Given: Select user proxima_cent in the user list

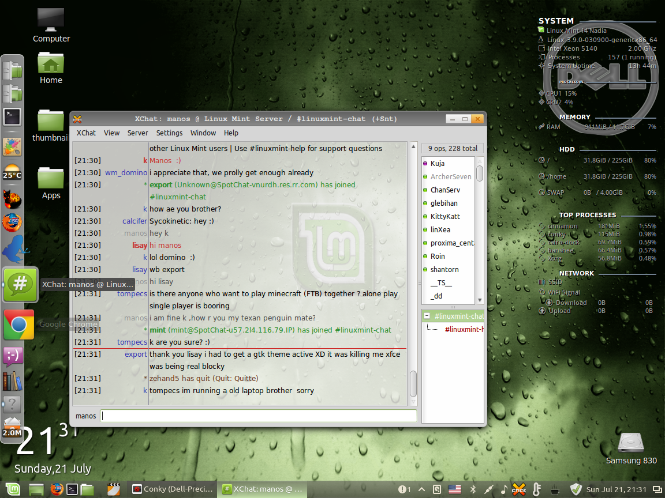Looking at the screenshot, I should point(452,243).
